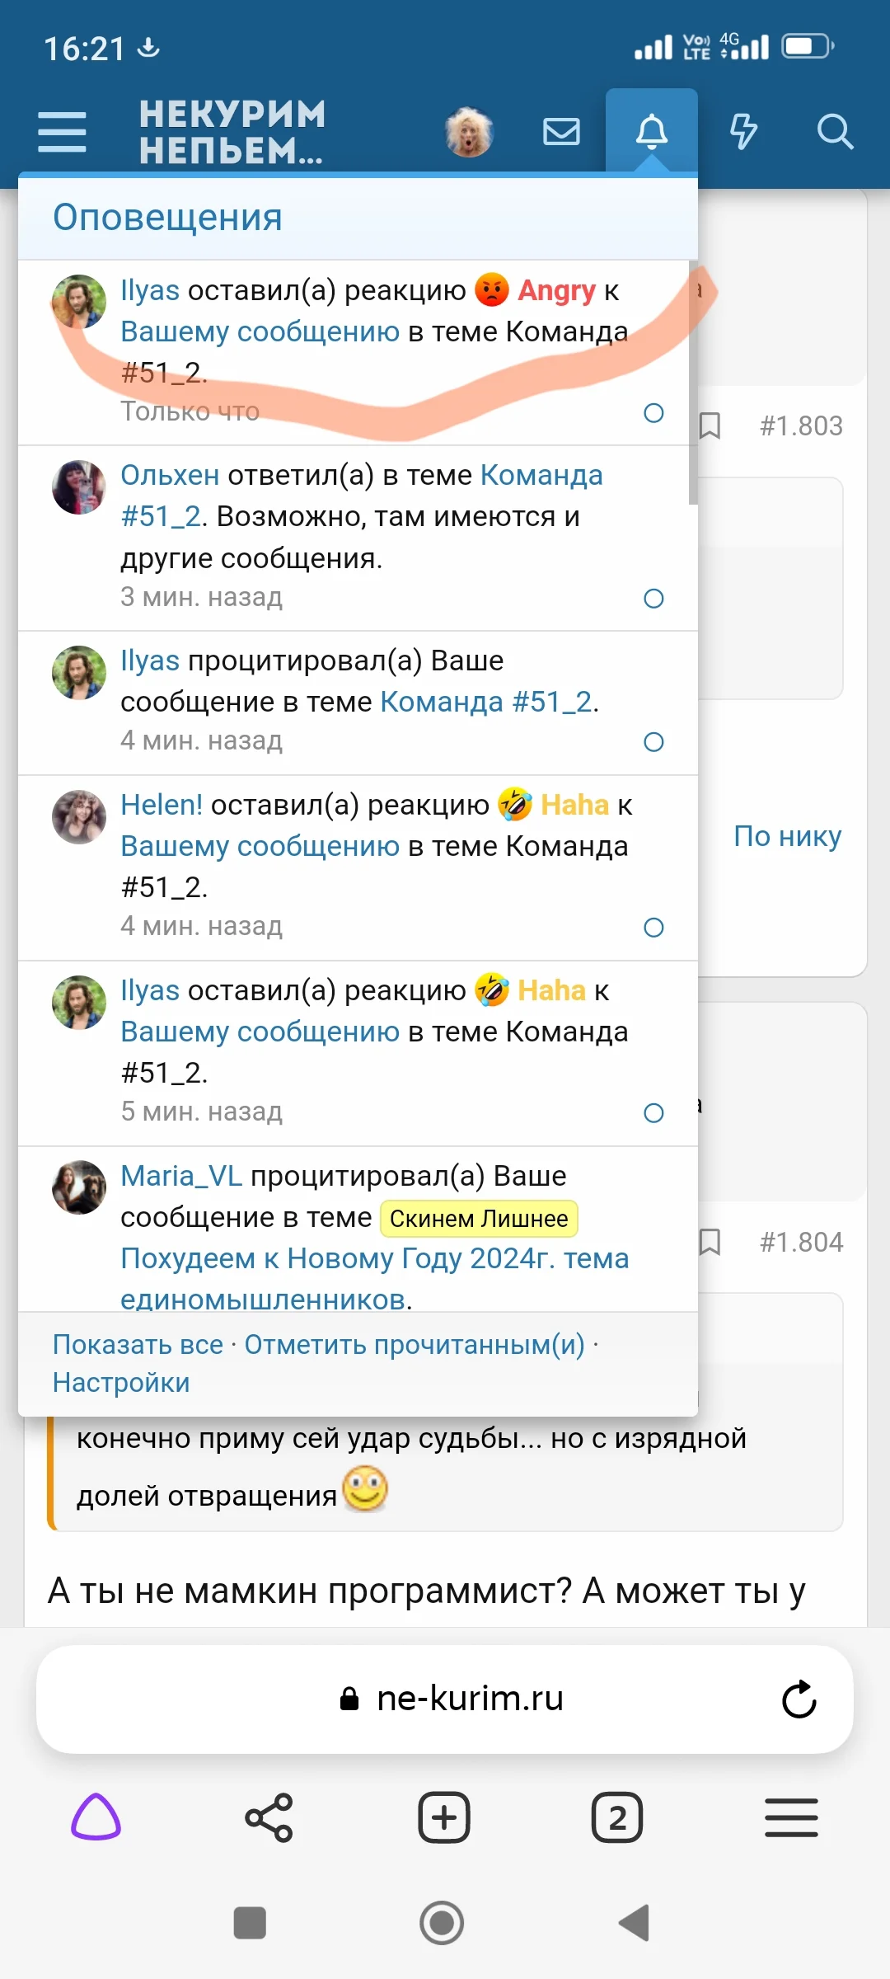Viewport: 890px width, 1979px height.
Task: Tap Ольхен avatar thumbnail
Action: [79, 487]
